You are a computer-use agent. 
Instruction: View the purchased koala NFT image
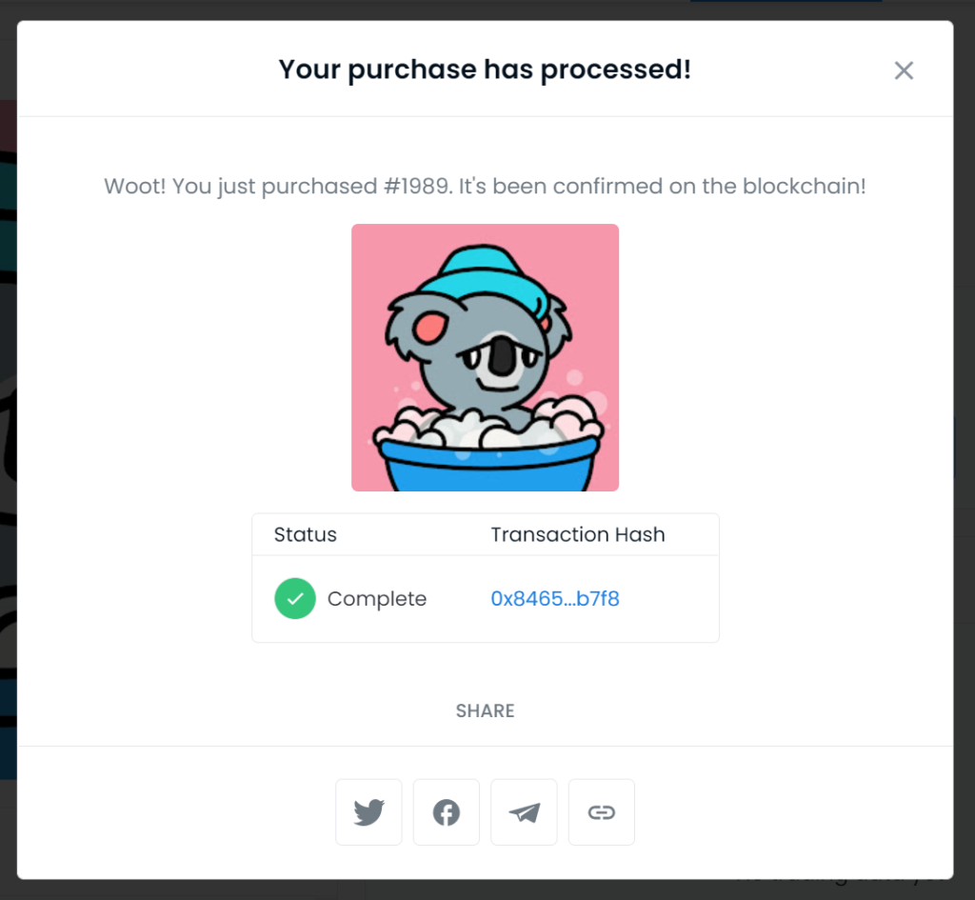point(485,358)
